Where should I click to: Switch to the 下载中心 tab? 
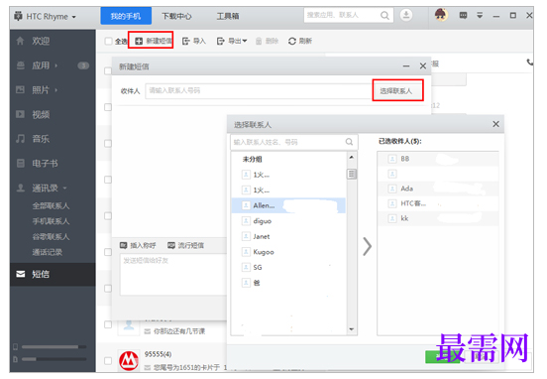[x=176, y=16]
